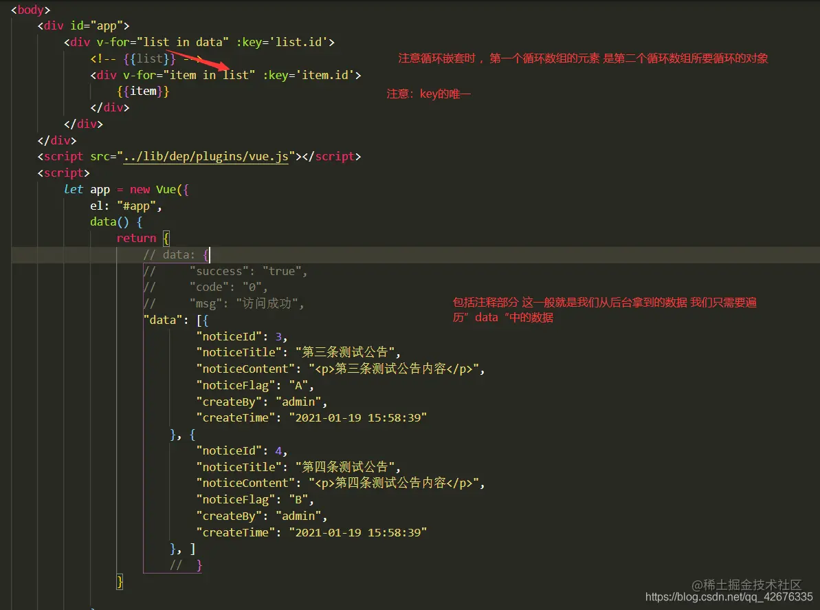Click the <body> tag text

point(30,10)
